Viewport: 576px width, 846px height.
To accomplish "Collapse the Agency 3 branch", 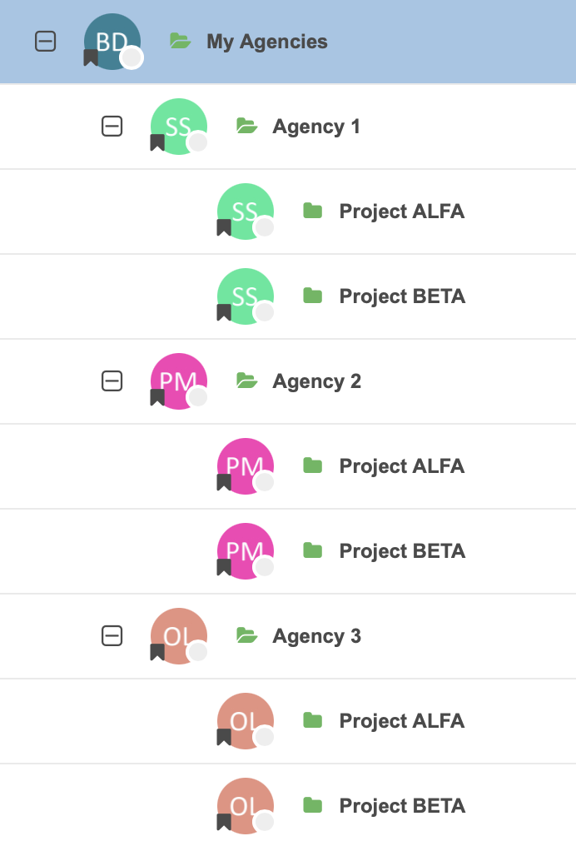I will (x=112, y=636).
